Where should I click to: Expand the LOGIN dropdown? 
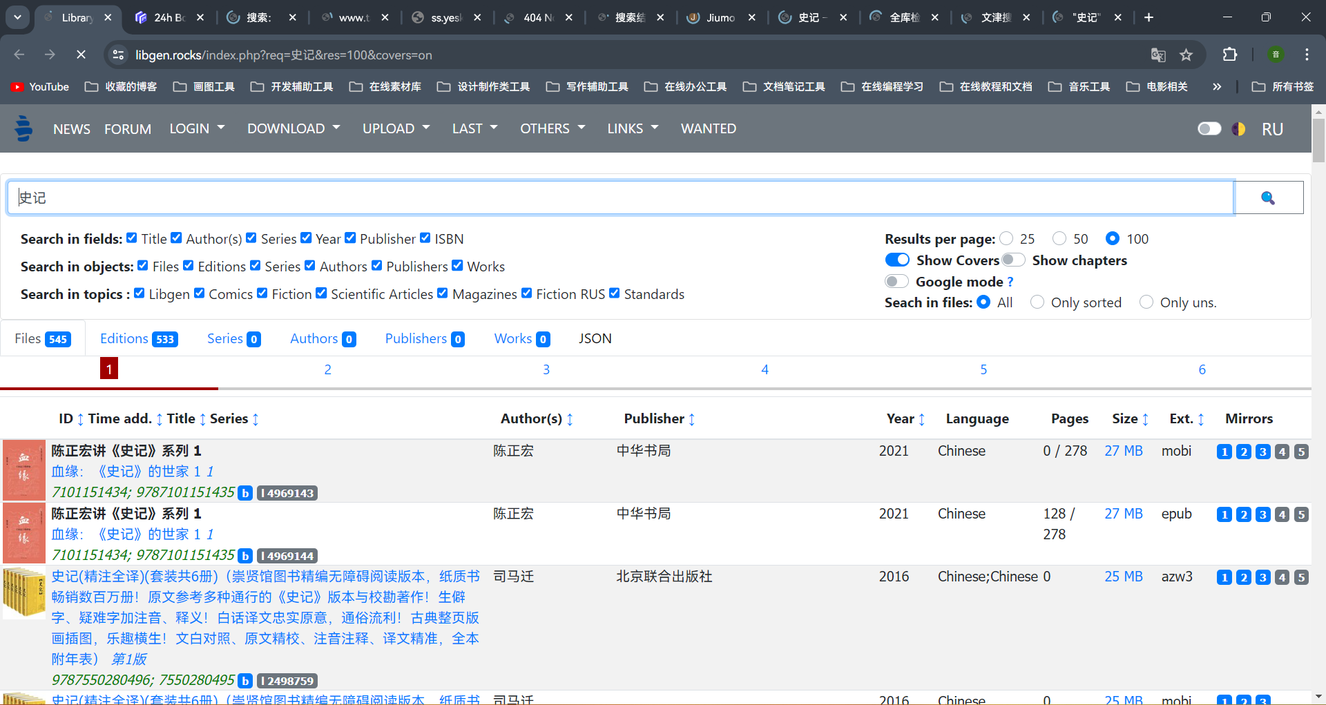pyautogui.click(x=197, y=128)
